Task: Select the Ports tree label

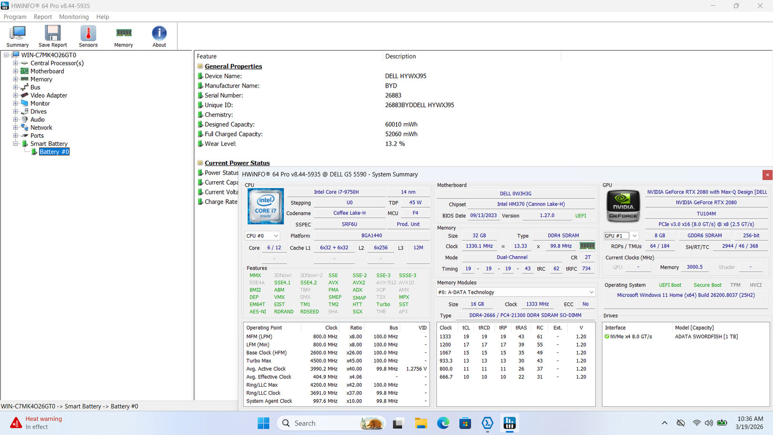Action: 37,136
